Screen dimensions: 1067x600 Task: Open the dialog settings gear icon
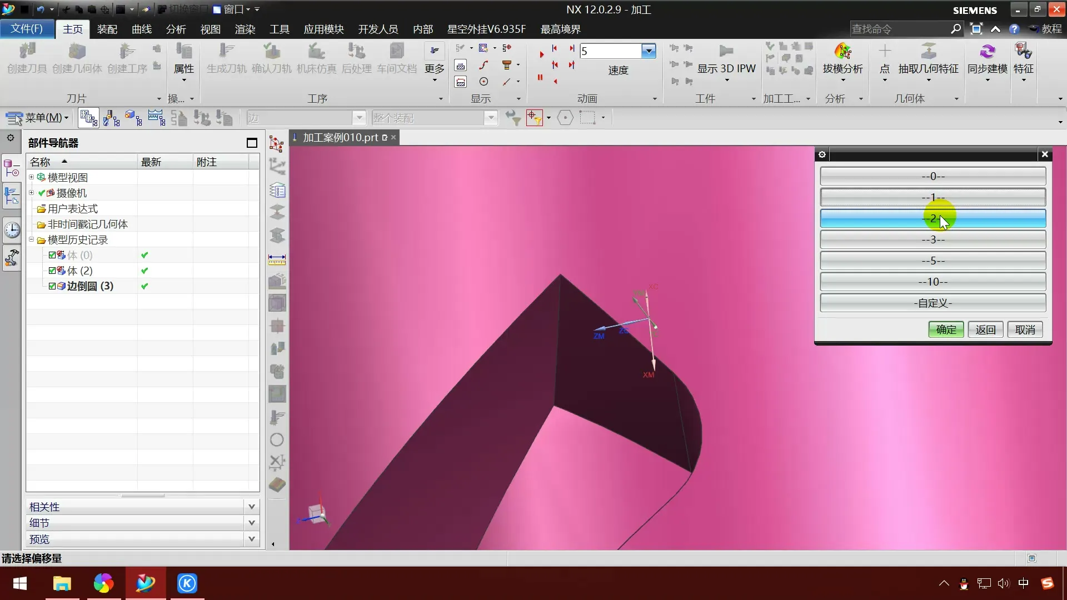coord(822,154)
